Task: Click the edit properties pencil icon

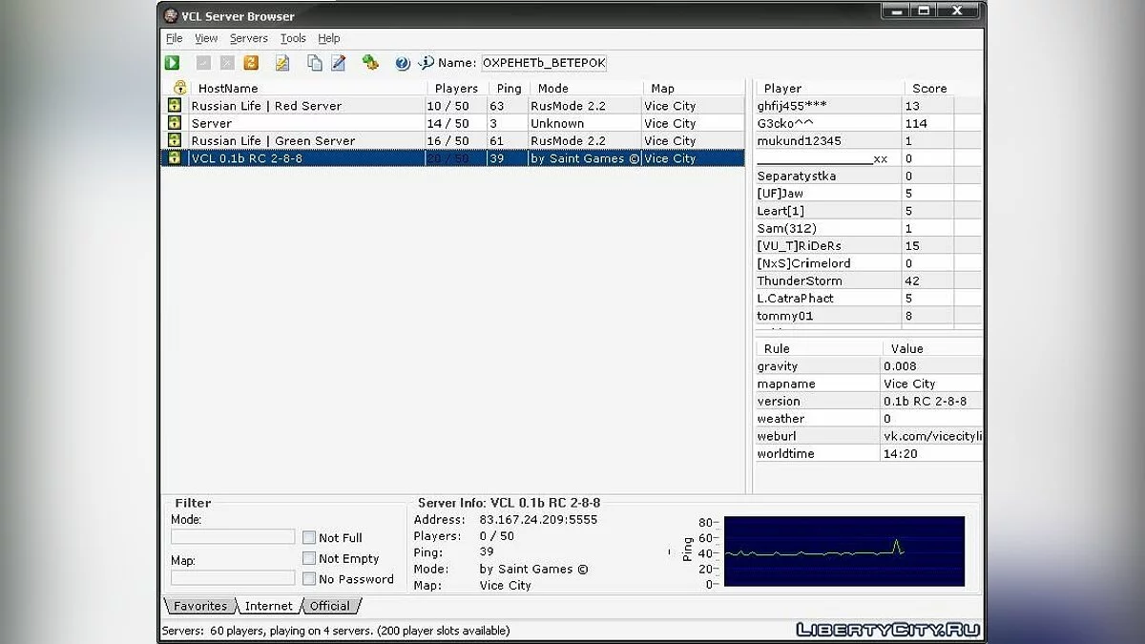Action: click(338, 63)
